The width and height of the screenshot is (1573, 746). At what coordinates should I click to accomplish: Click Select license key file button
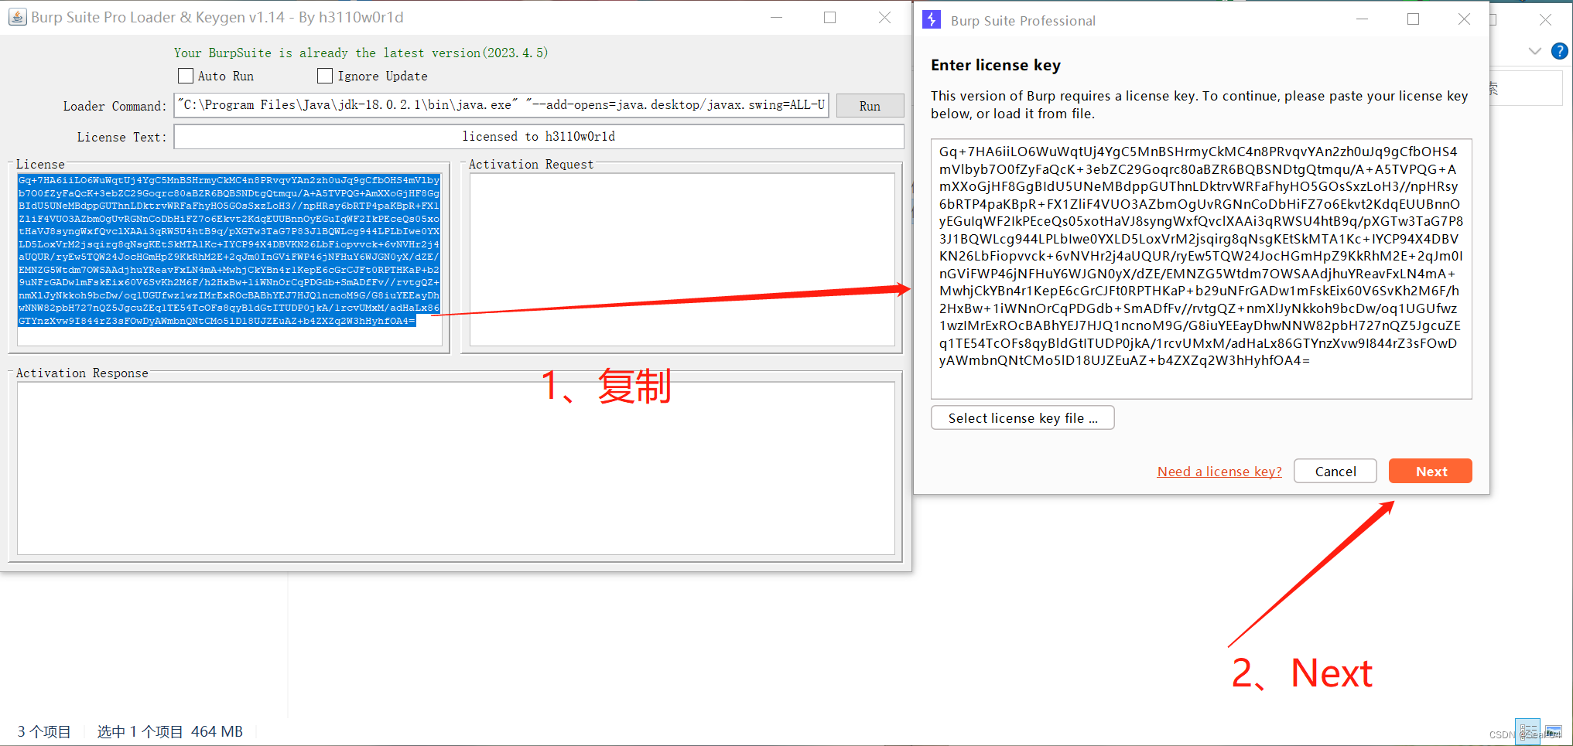tap(1022, 418)
